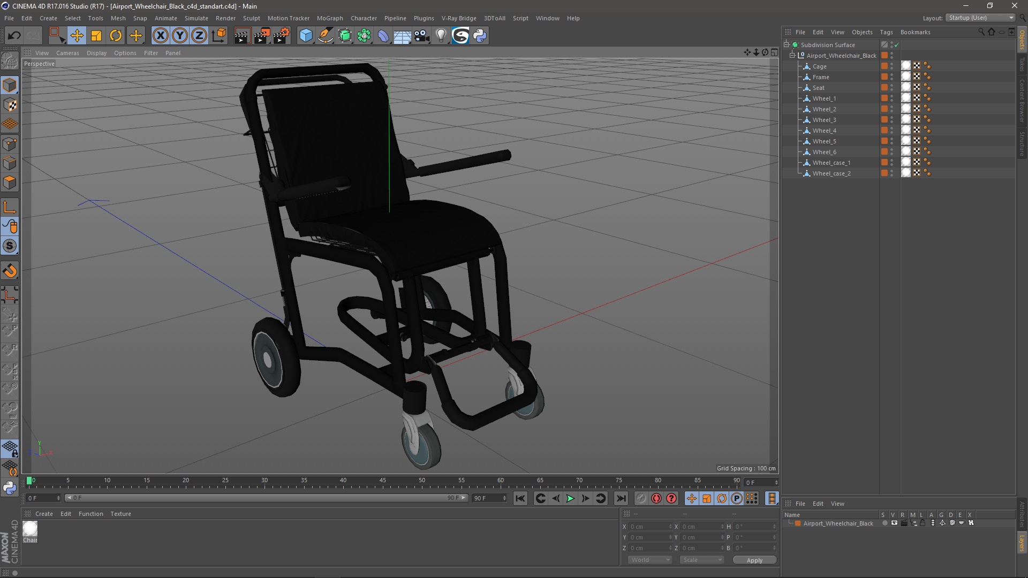Open Edit Render Settings icon
1028x578 pixels.
pyautogui.click(x=282, y=36)
